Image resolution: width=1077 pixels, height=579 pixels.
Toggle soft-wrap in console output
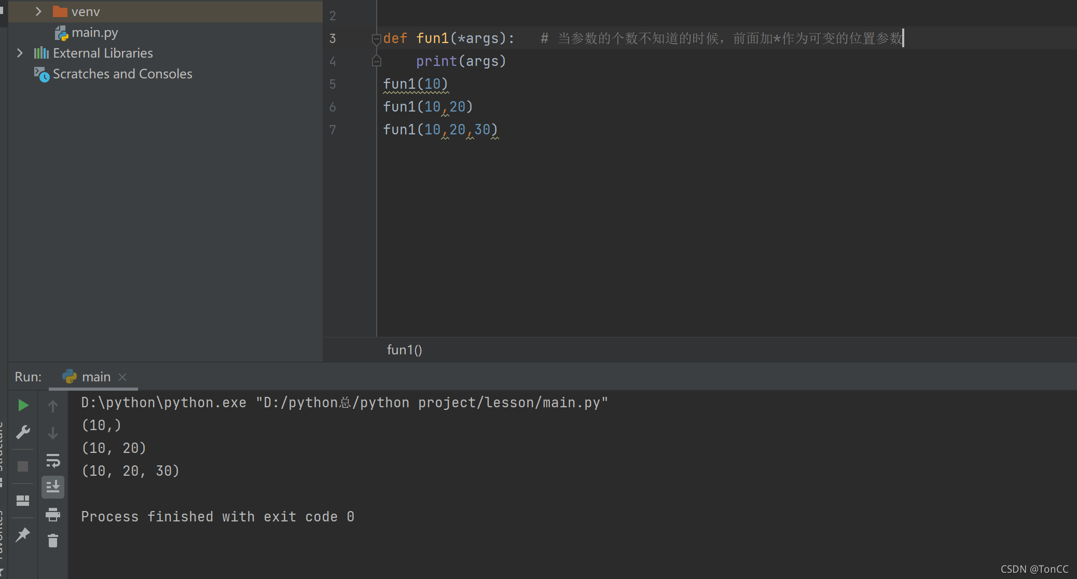(x=53, y=460)
